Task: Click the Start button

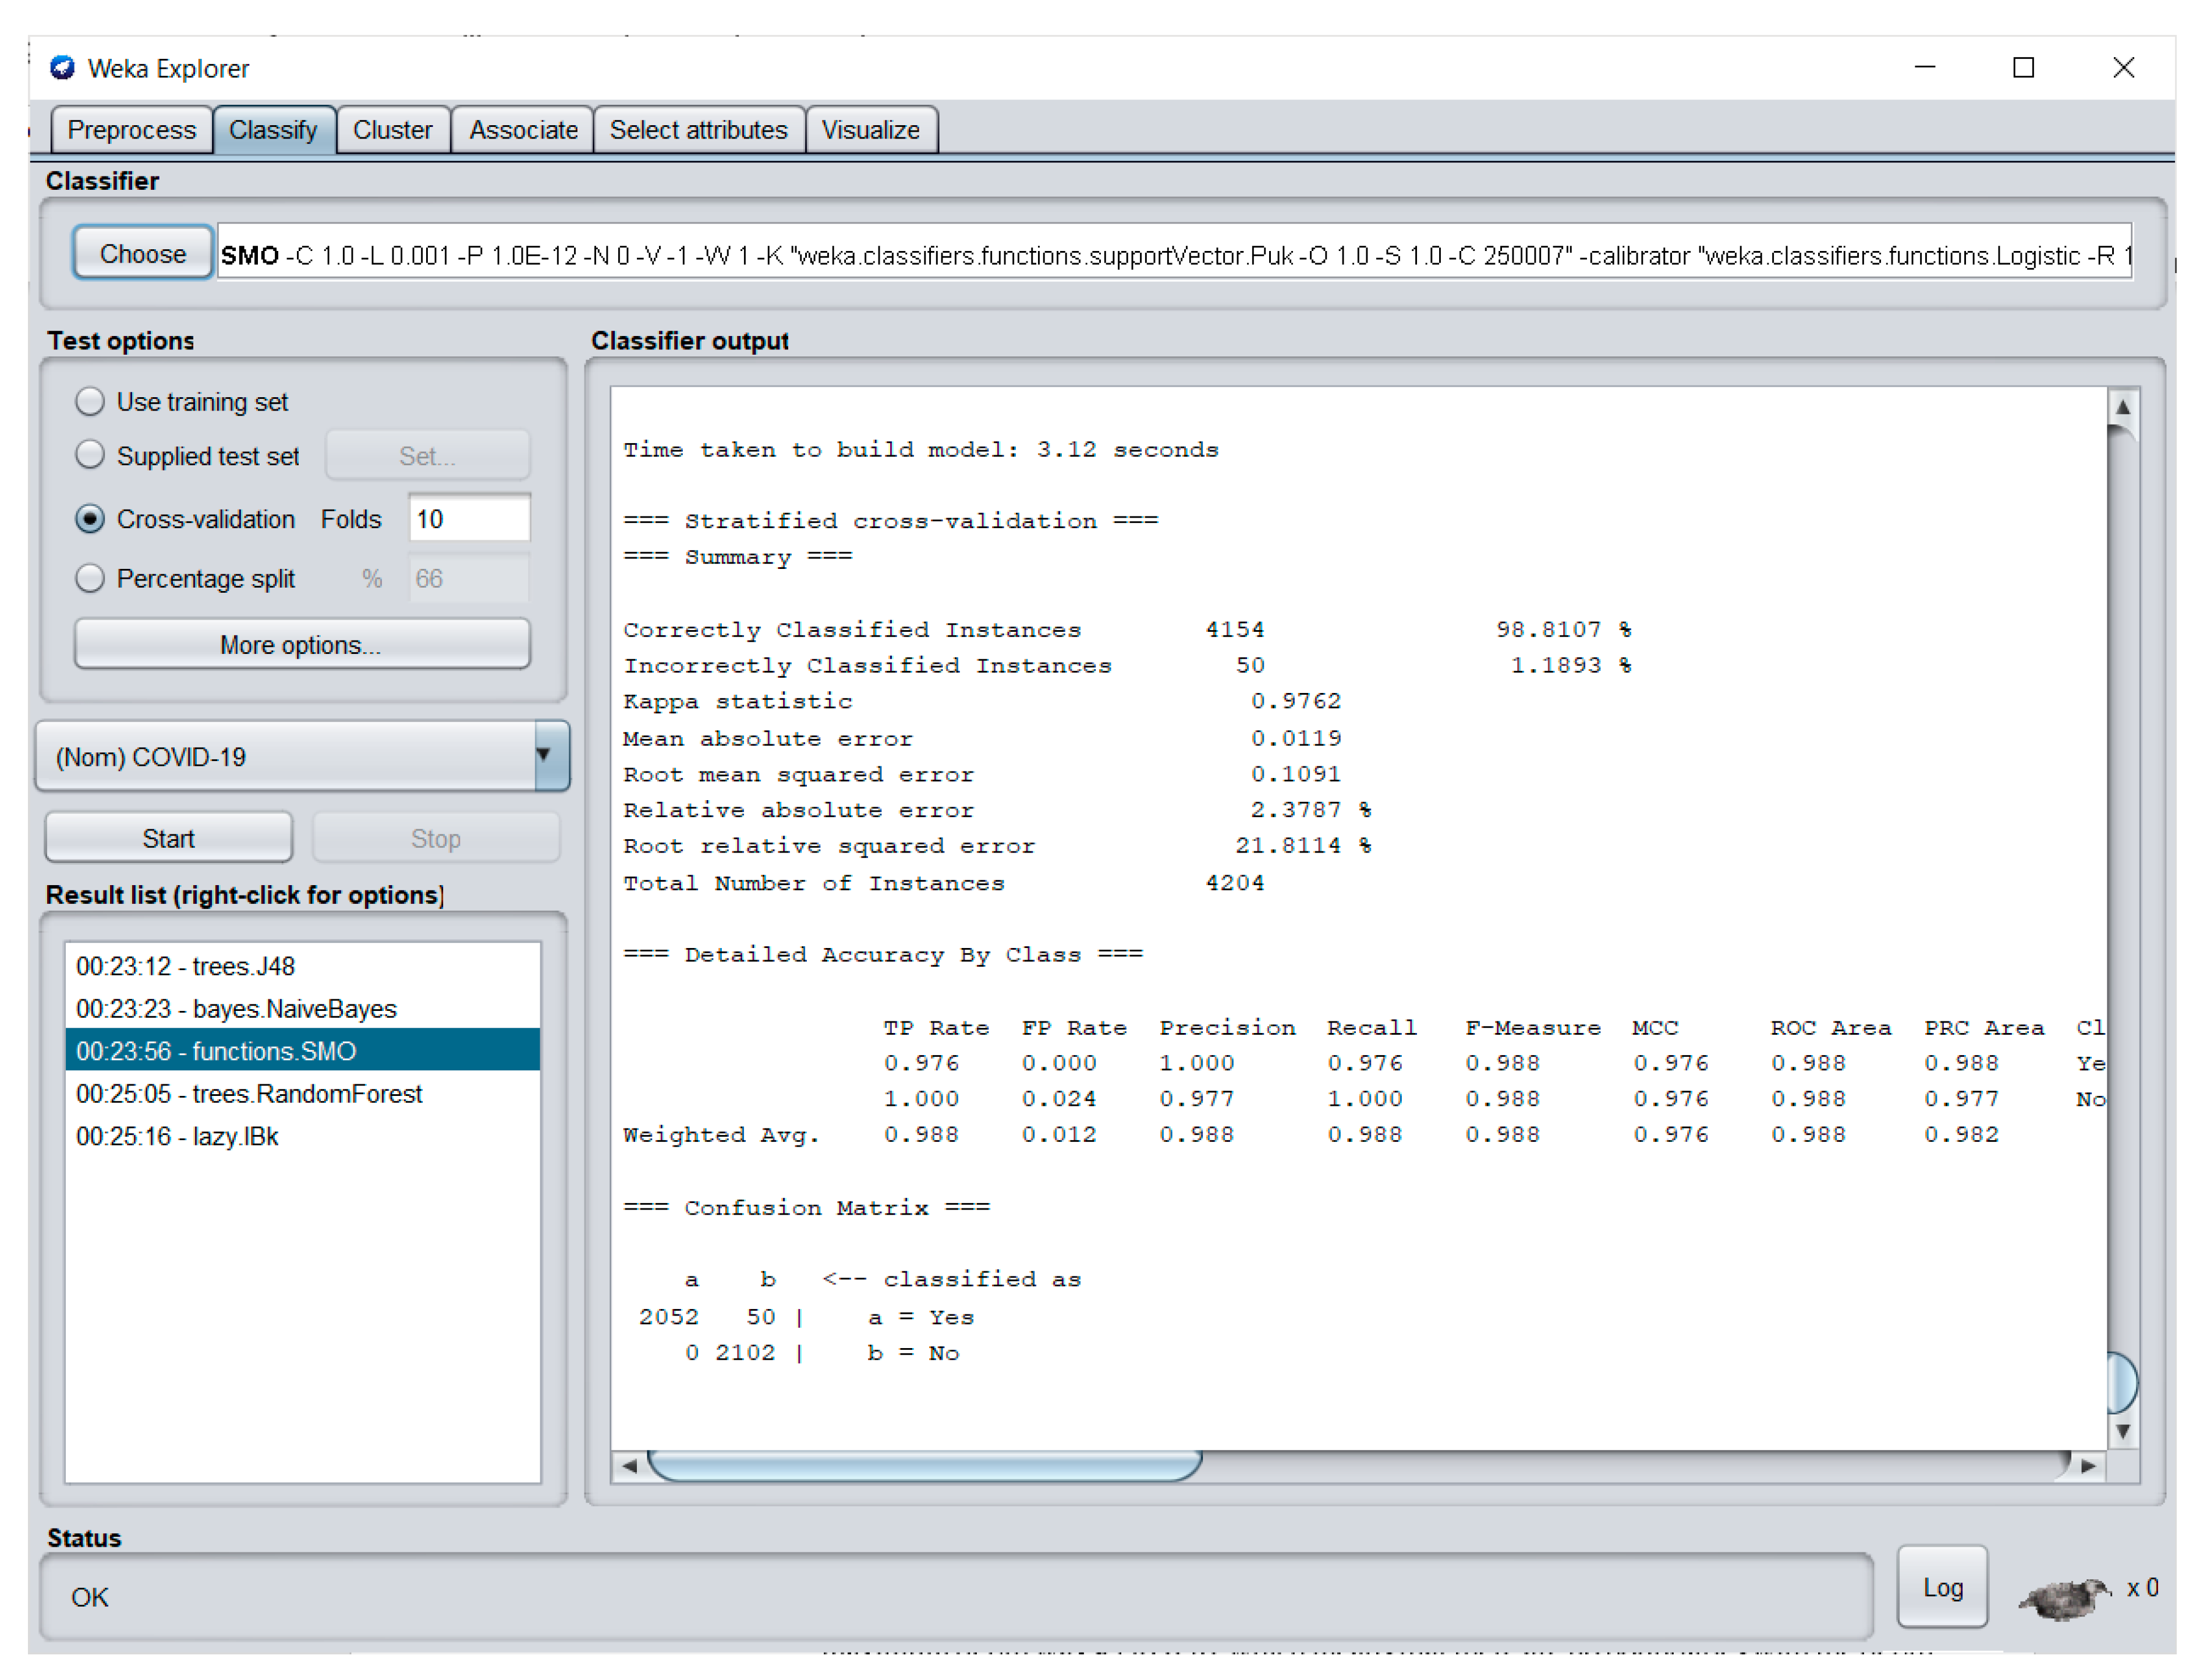Action: pos(168,838)
